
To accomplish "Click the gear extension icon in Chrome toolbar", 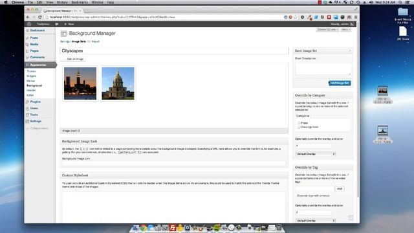I will tap(302, 17).
